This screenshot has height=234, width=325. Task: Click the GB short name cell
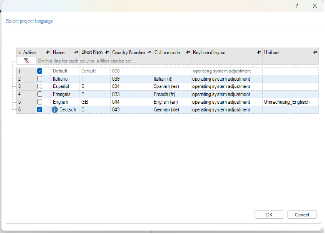[95, 102]
